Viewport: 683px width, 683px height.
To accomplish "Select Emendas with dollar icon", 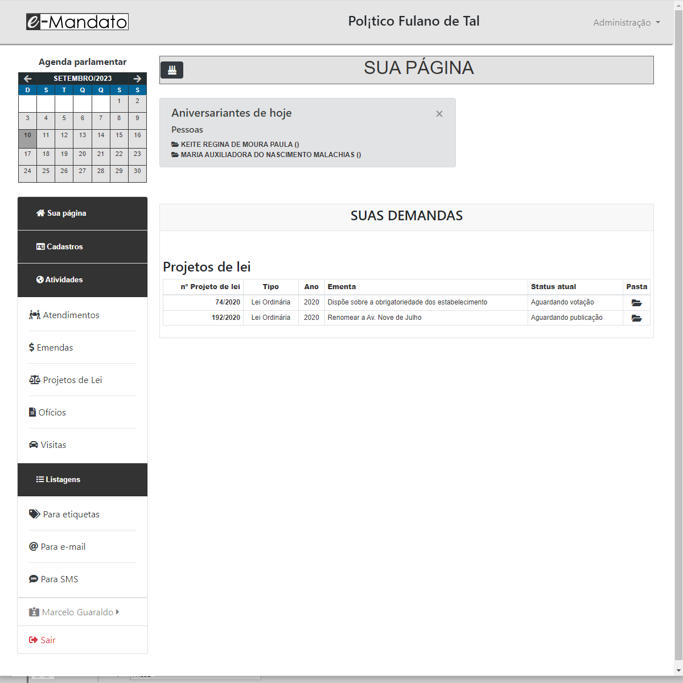I will tap(51, 348).
